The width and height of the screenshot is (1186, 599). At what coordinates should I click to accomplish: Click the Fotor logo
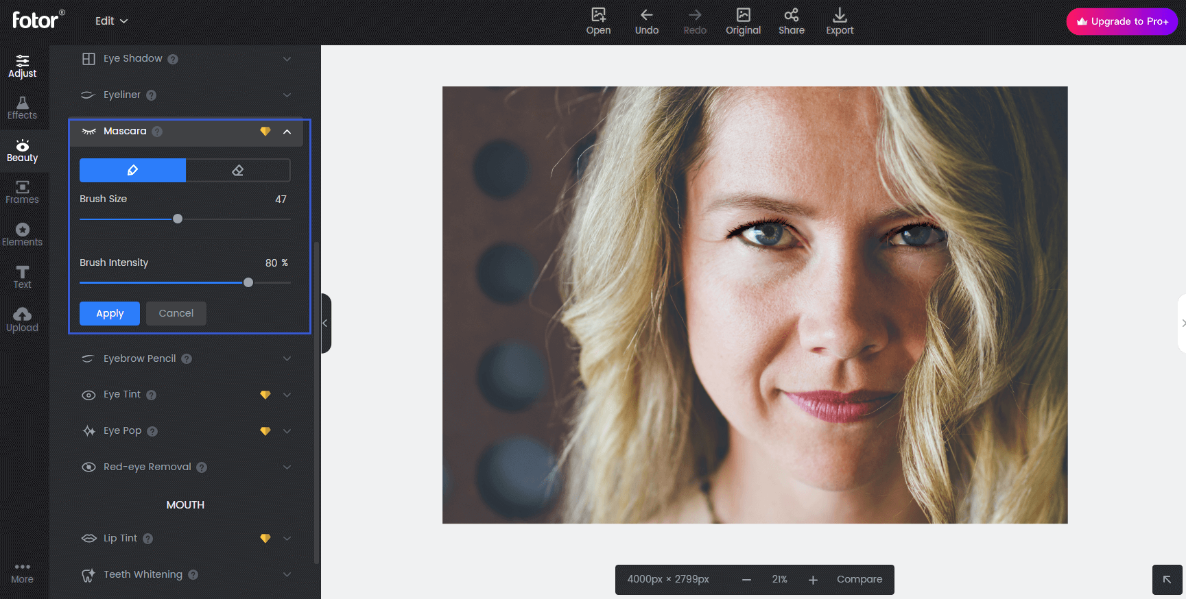[38, 19]
